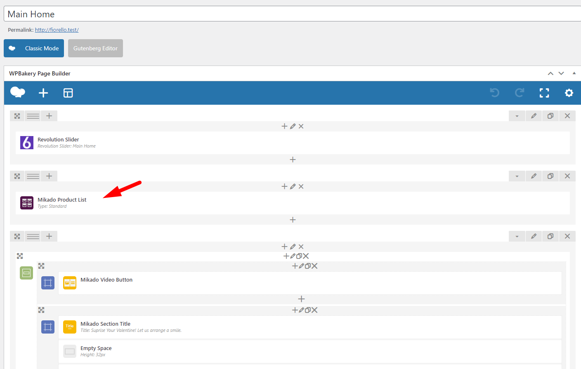The width and height of the screenshot is (581, 369).
Task: Toggle collapse of the Revolution Slider row
Action: point(517,116)
